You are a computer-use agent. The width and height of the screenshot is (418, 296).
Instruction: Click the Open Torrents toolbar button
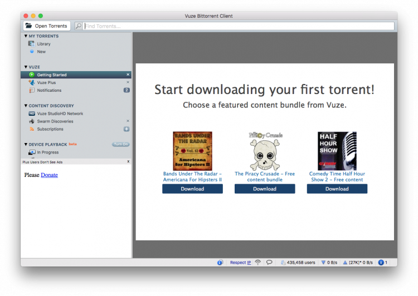coord(46,26)
